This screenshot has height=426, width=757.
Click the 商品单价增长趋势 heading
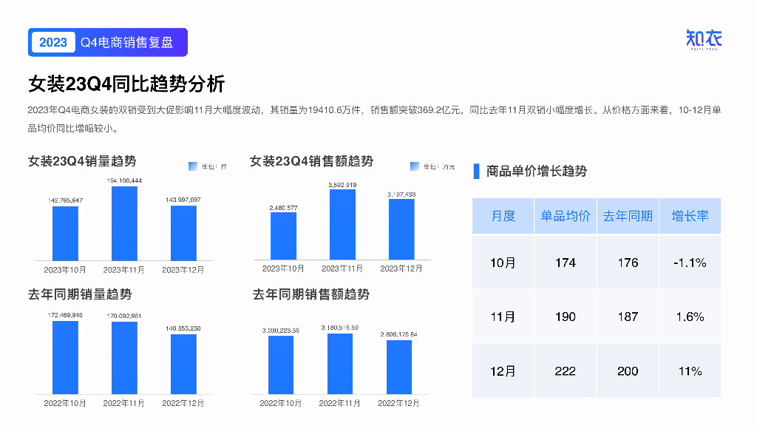[537, 171]
